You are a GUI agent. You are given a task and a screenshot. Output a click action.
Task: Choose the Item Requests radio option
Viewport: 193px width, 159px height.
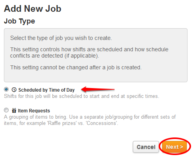tap(6, 110)
